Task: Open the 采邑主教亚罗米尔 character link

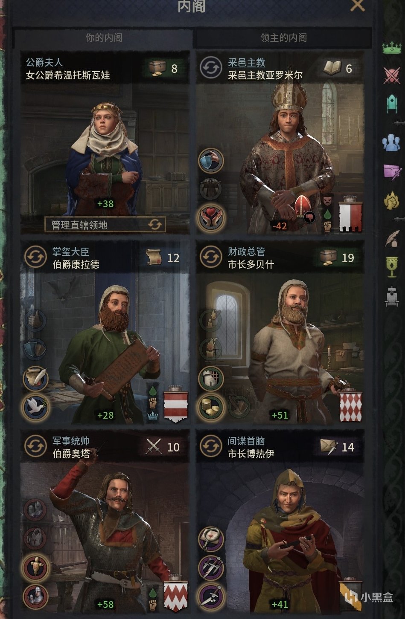Action: 265,75
